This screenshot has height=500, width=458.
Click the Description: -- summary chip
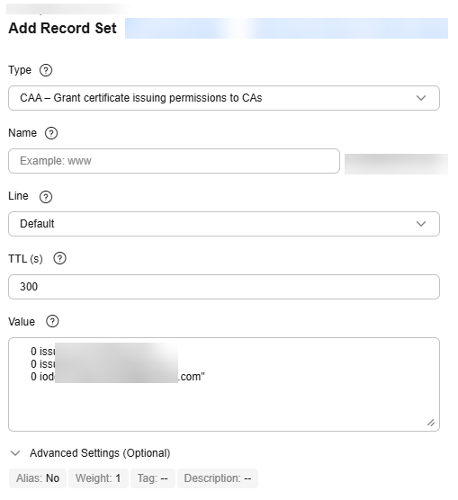point(218,478)
